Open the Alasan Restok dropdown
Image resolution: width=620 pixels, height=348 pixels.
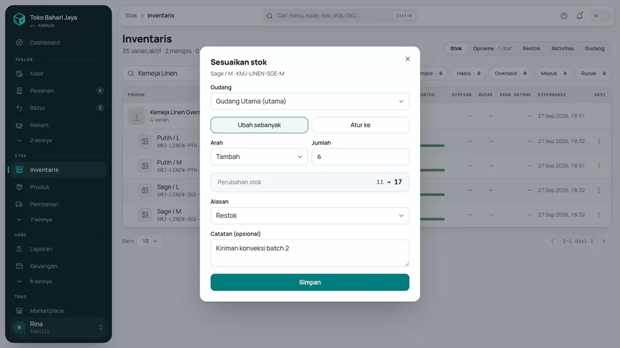tap(309, 216)
